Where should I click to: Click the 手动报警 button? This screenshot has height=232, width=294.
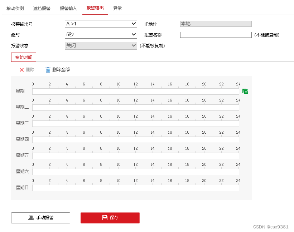(41, 218)
